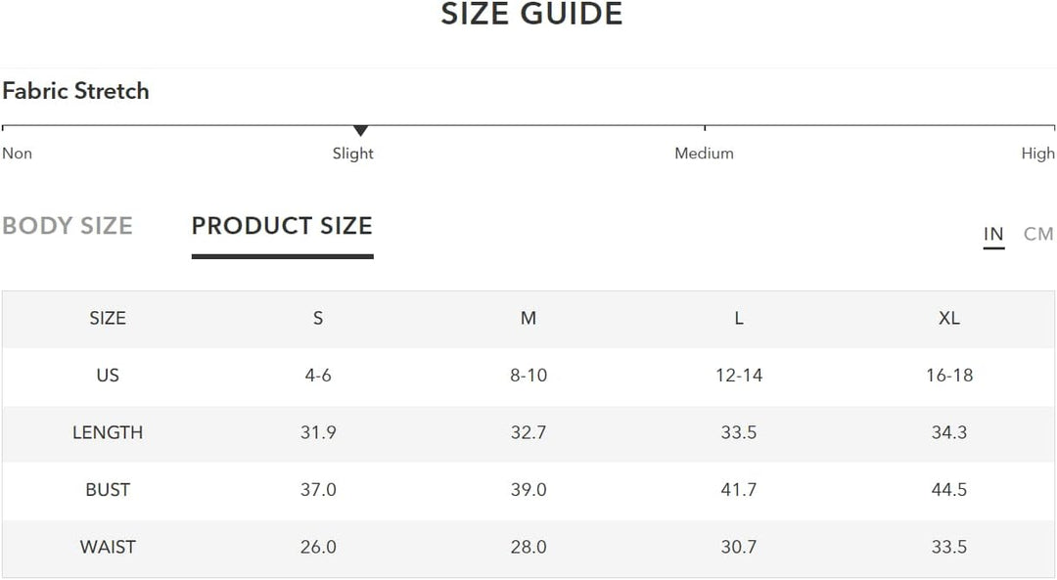The height and width of the screenshot is (580, 1057).
Task: Click the SIZE GUIDE heading
Action: click(531, 15)
